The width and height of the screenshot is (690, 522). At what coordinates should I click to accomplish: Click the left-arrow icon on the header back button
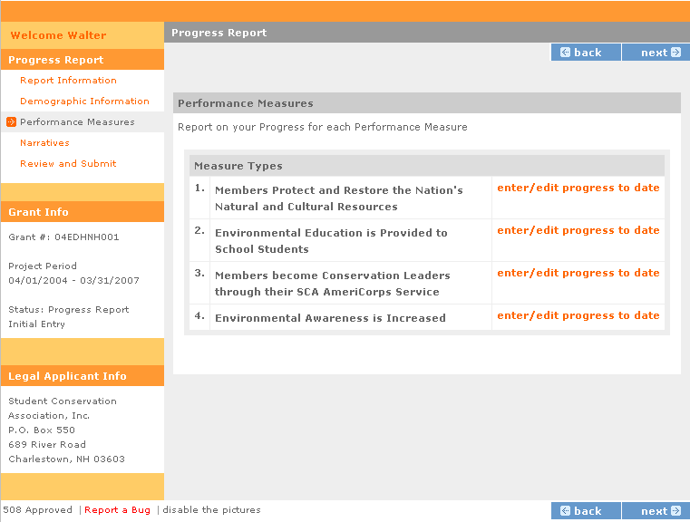coord(566,53)
